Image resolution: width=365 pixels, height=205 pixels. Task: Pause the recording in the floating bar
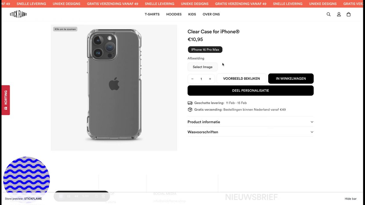tap(69, 196)
